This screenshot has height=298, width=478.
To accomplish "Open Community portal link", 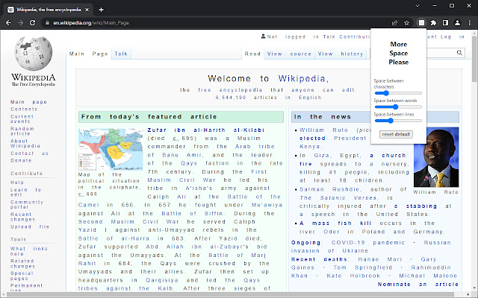I will tap(27, 204).
